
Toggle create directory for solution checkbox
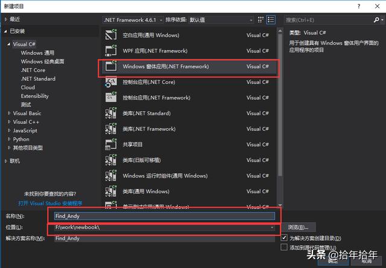point(284,238)
